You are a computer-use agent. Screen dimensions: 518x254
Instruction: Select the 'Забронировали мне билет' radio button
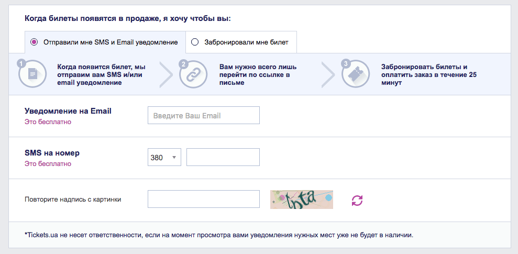pos(195,42)
